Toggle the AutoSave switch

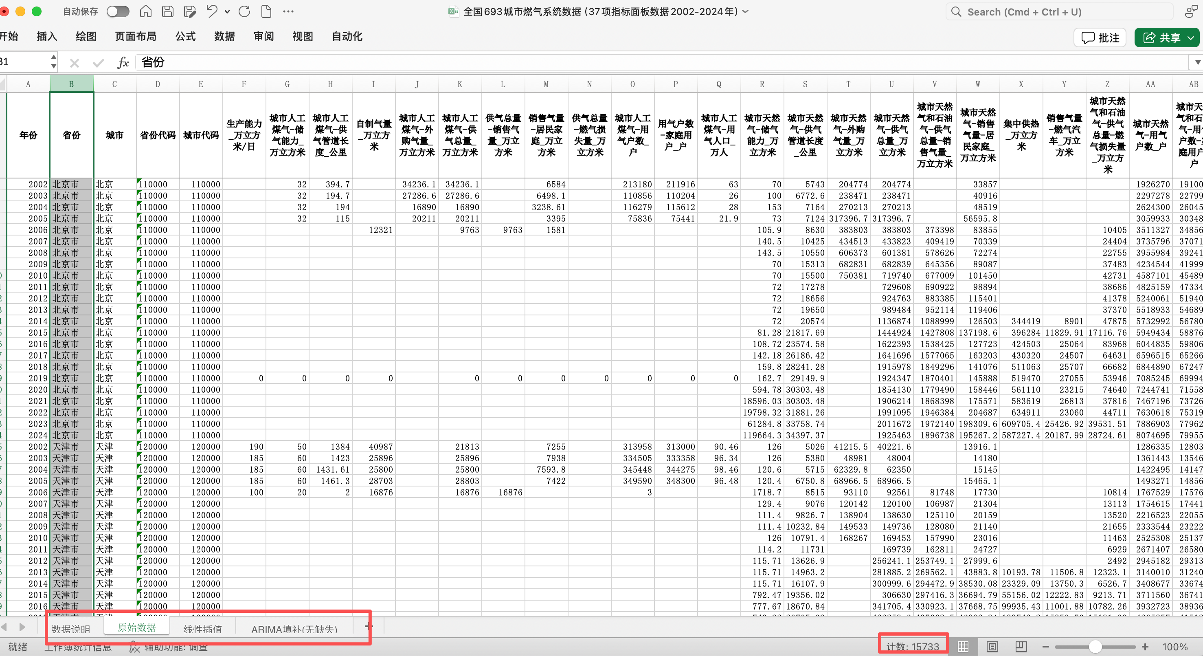point(118,12)
